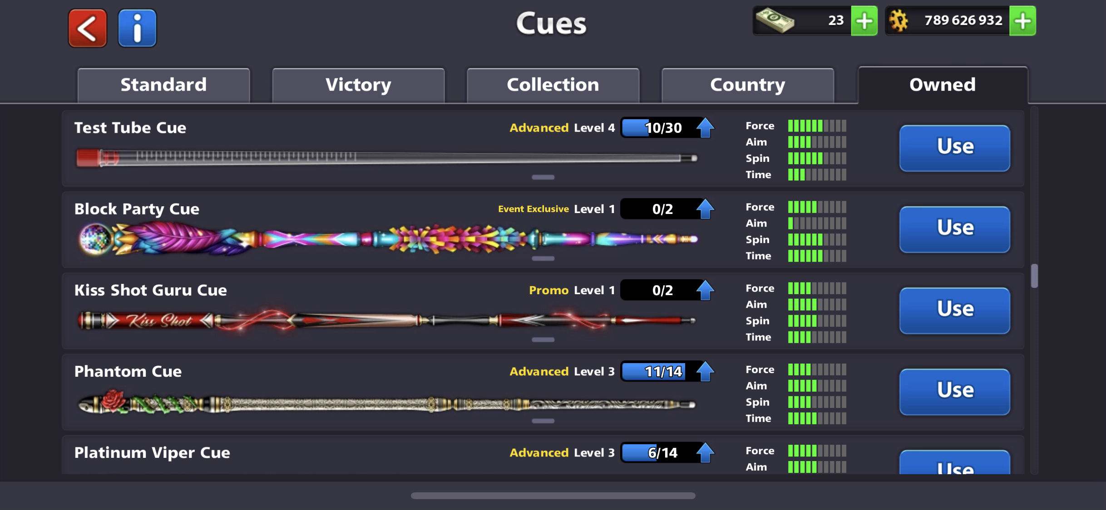
Task: Select the Collection tab
Action: (x=553, y=85)
